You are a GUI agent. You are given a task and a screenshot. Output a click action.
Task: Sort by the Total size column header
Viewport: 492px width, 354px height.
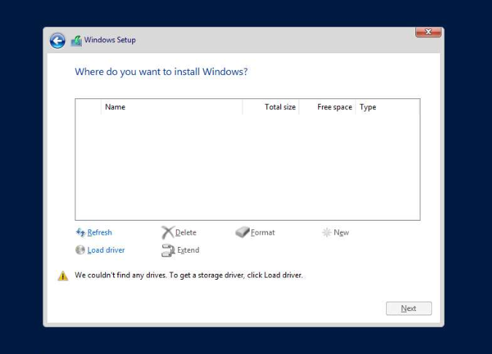[x=280, y=107]
